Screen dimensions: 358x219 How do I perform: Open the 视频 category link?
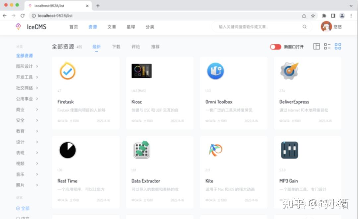[20, 164]
